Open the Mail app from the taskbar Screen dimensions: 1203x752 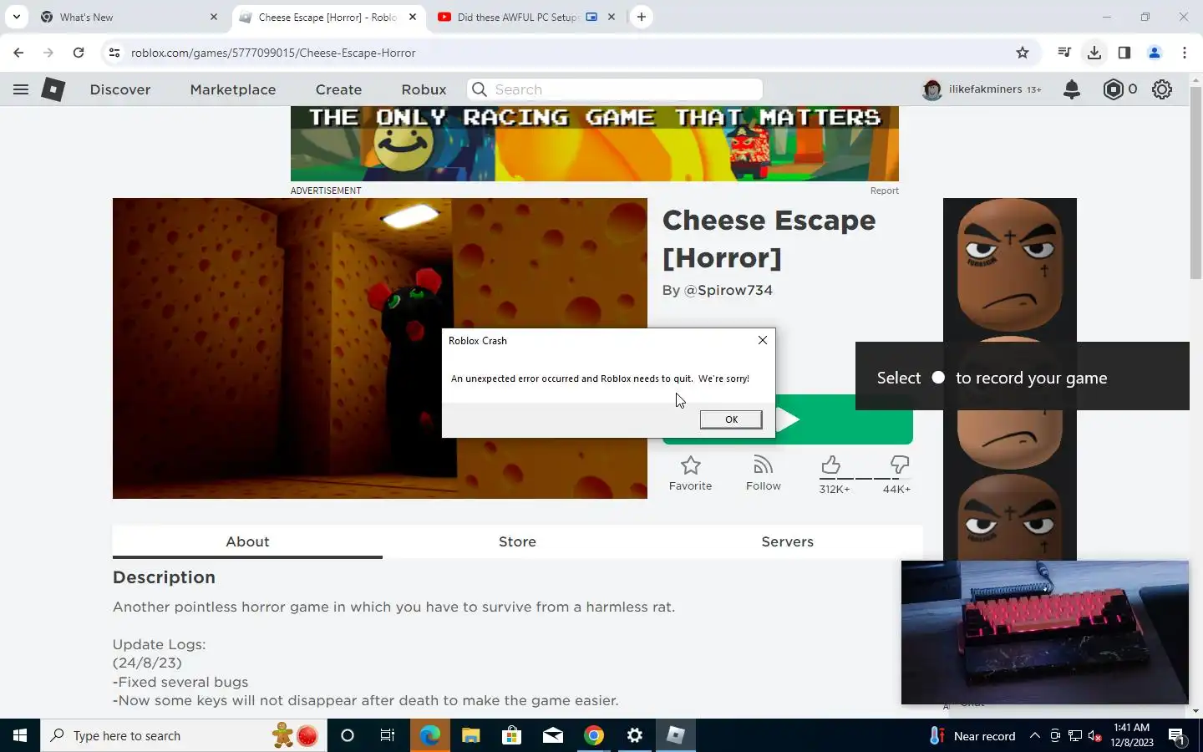553,735
